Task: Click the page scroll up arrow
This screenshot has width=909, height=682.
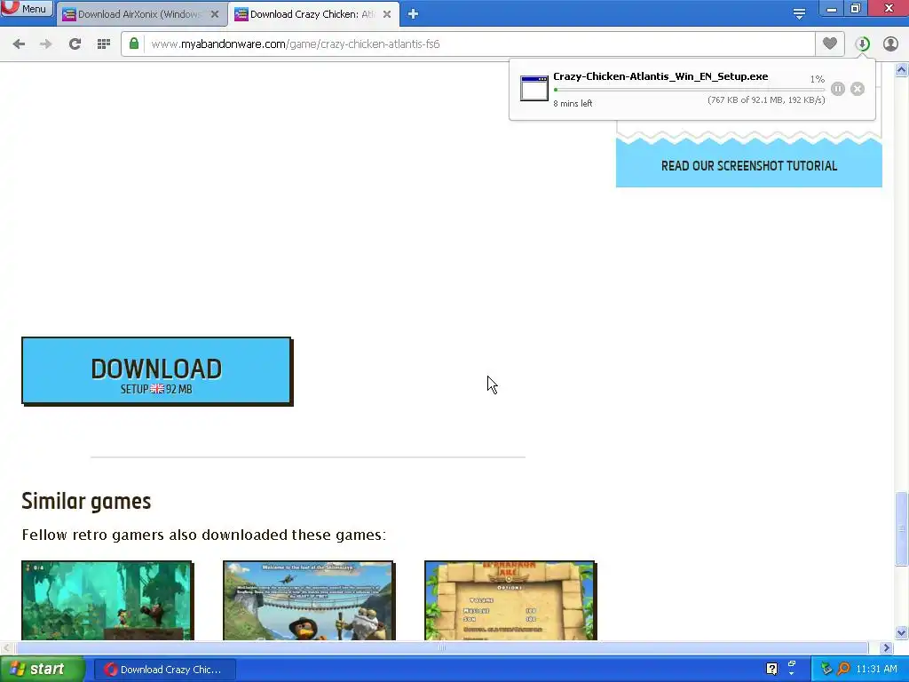Action: 902,69
